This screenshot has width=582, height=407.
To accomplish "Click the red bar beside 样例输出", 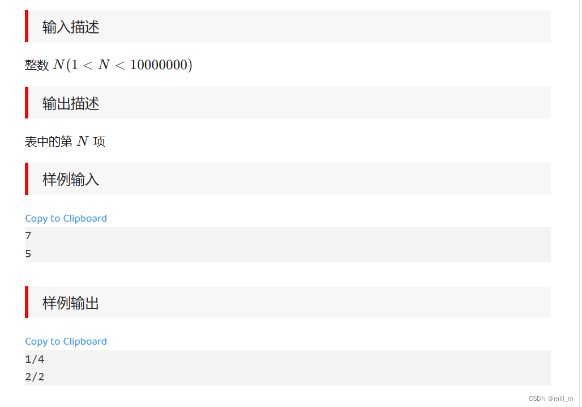I will pos(26,302).
